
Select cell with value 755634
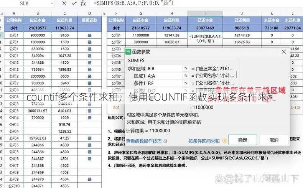[38, 69]
